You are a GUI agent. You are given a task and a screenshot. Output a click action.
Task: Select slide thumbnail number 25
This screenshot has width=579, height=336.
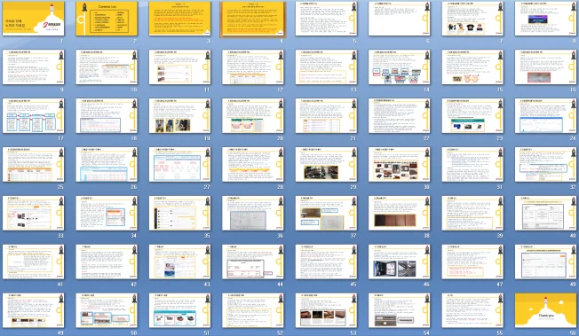(x=33, y=165)
